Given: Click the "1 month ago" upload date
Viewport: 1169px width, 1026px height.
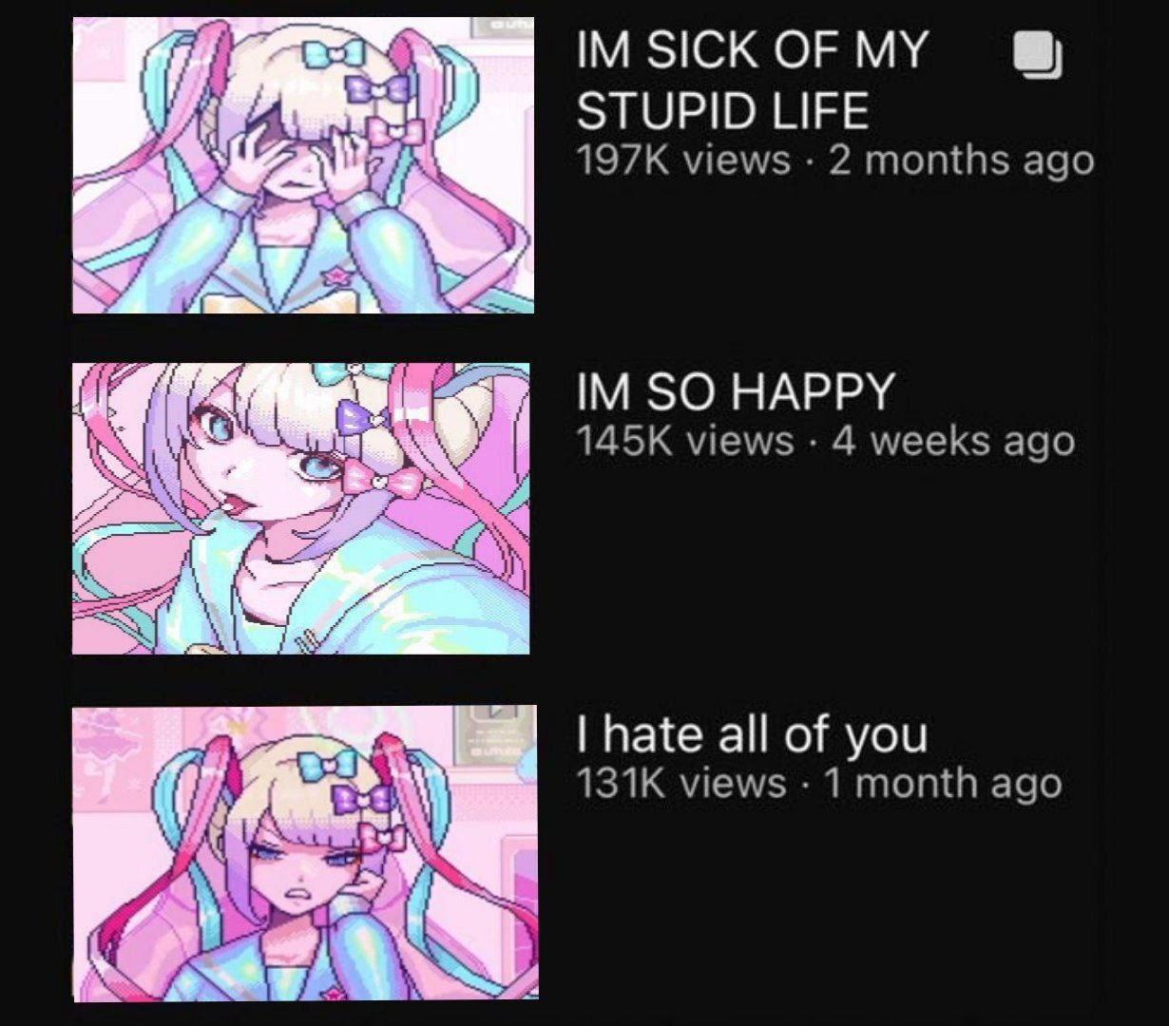Looking at the screenshot, I should (x=942, y=783).
